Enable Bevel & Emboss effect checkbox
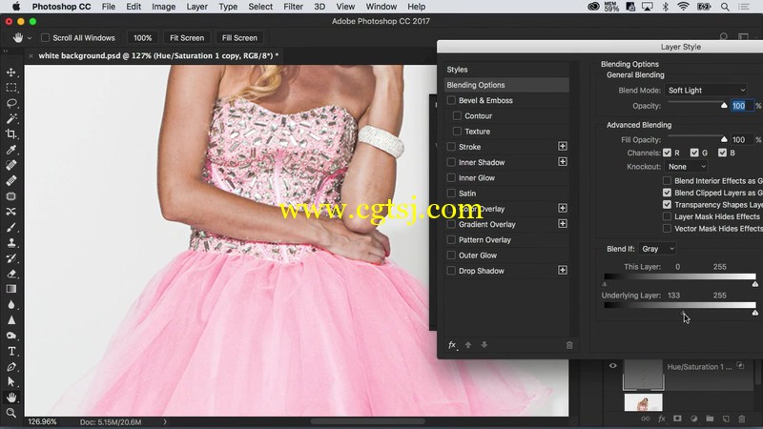763x429 pixels. (451, 100)
